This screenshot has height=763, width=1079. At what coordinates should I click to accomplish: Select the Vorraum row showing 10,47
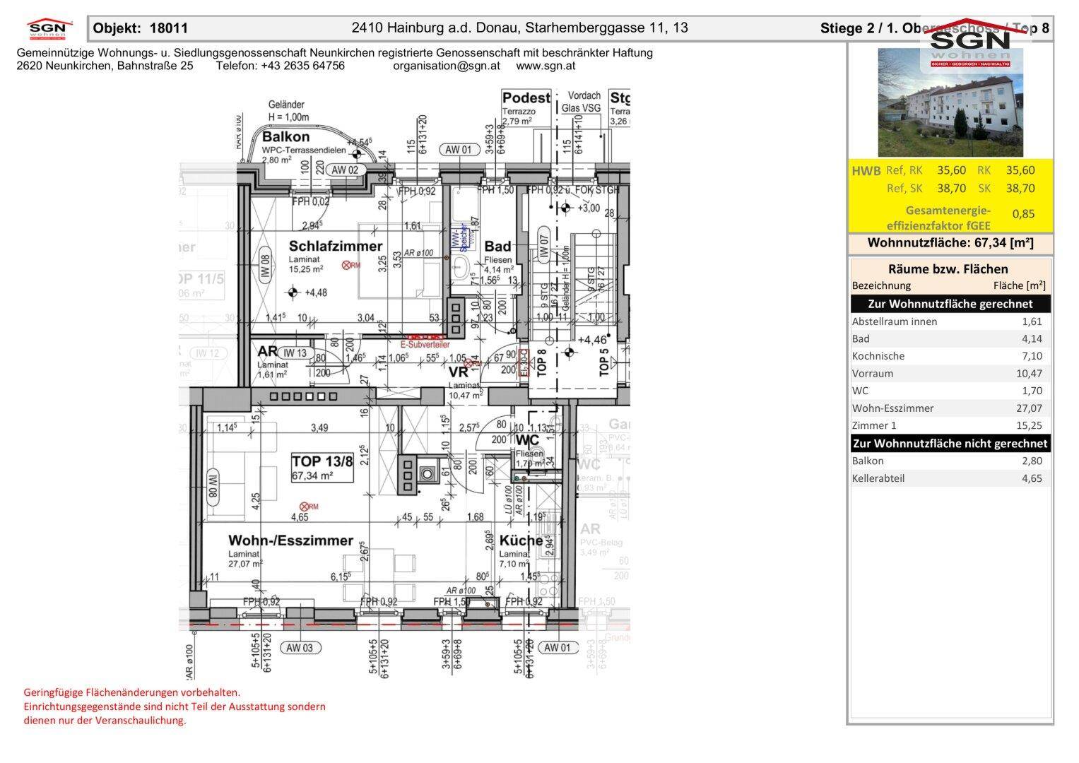(950, 373)
